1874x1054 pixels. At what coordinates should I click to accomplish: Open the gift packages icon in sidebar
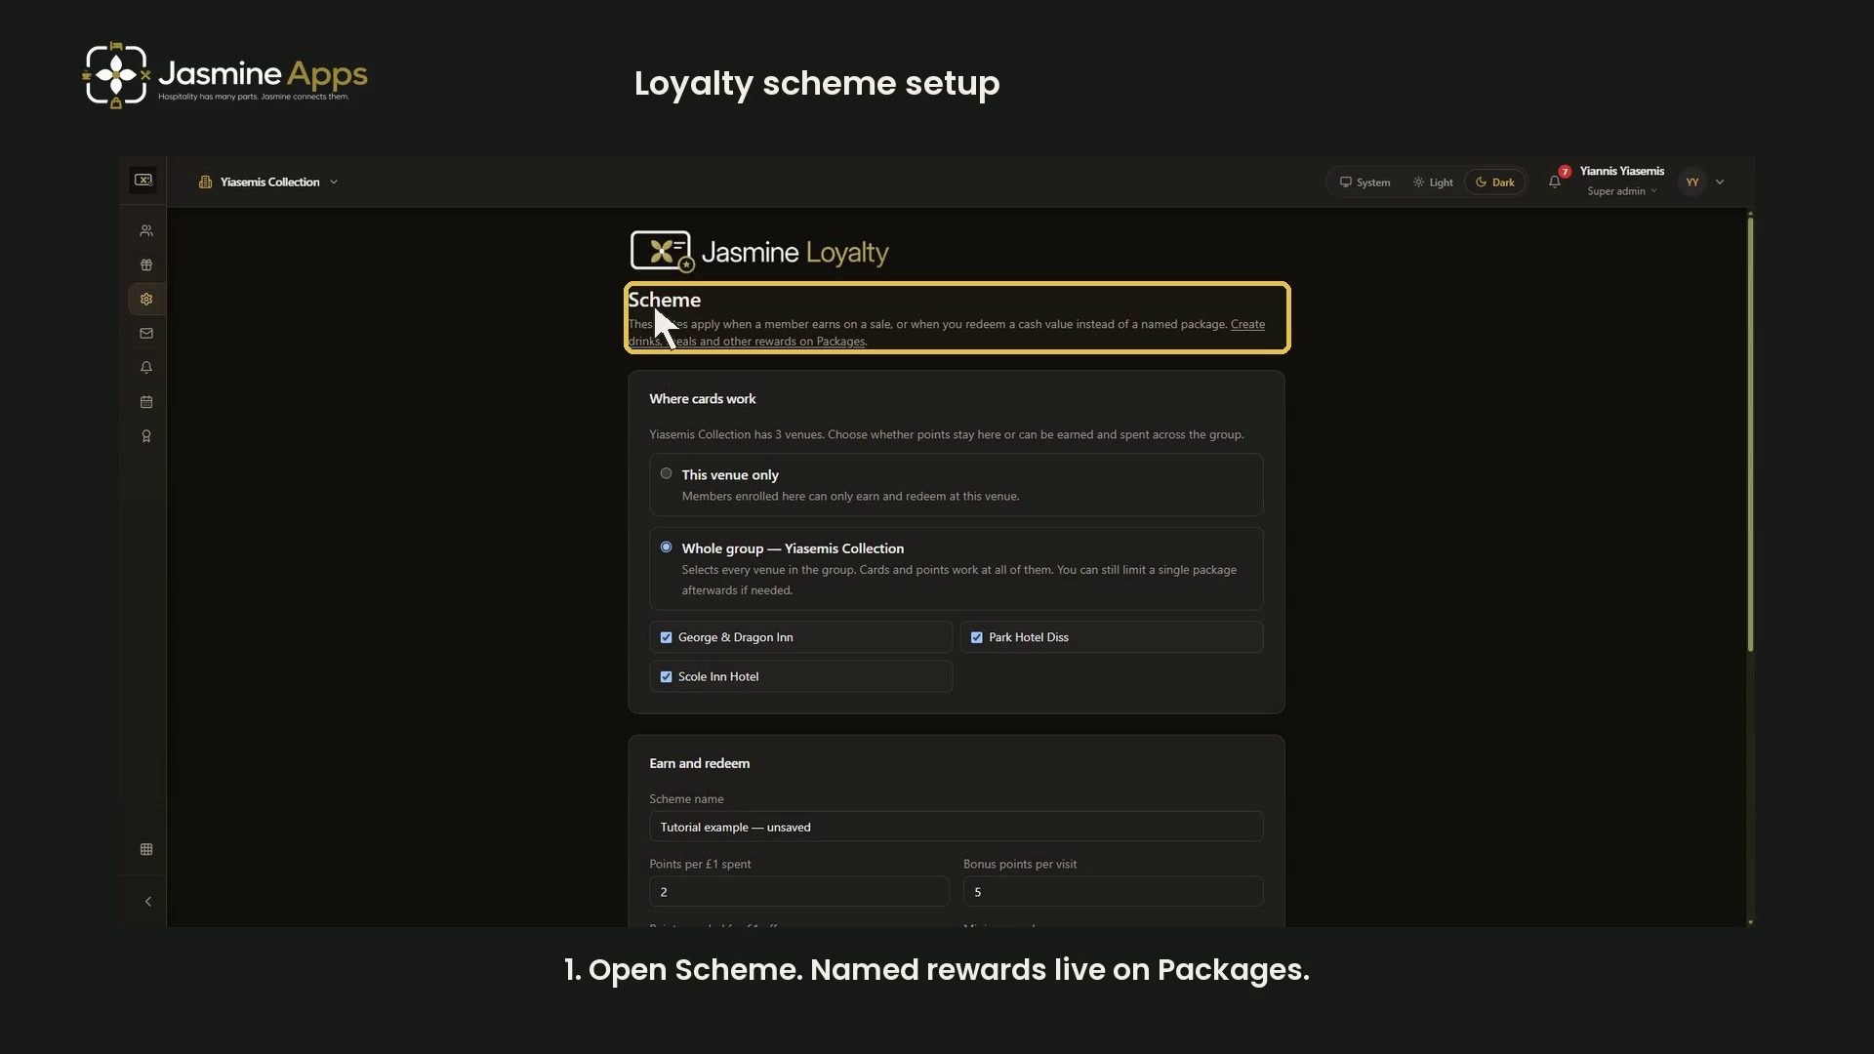coord(146,265)
